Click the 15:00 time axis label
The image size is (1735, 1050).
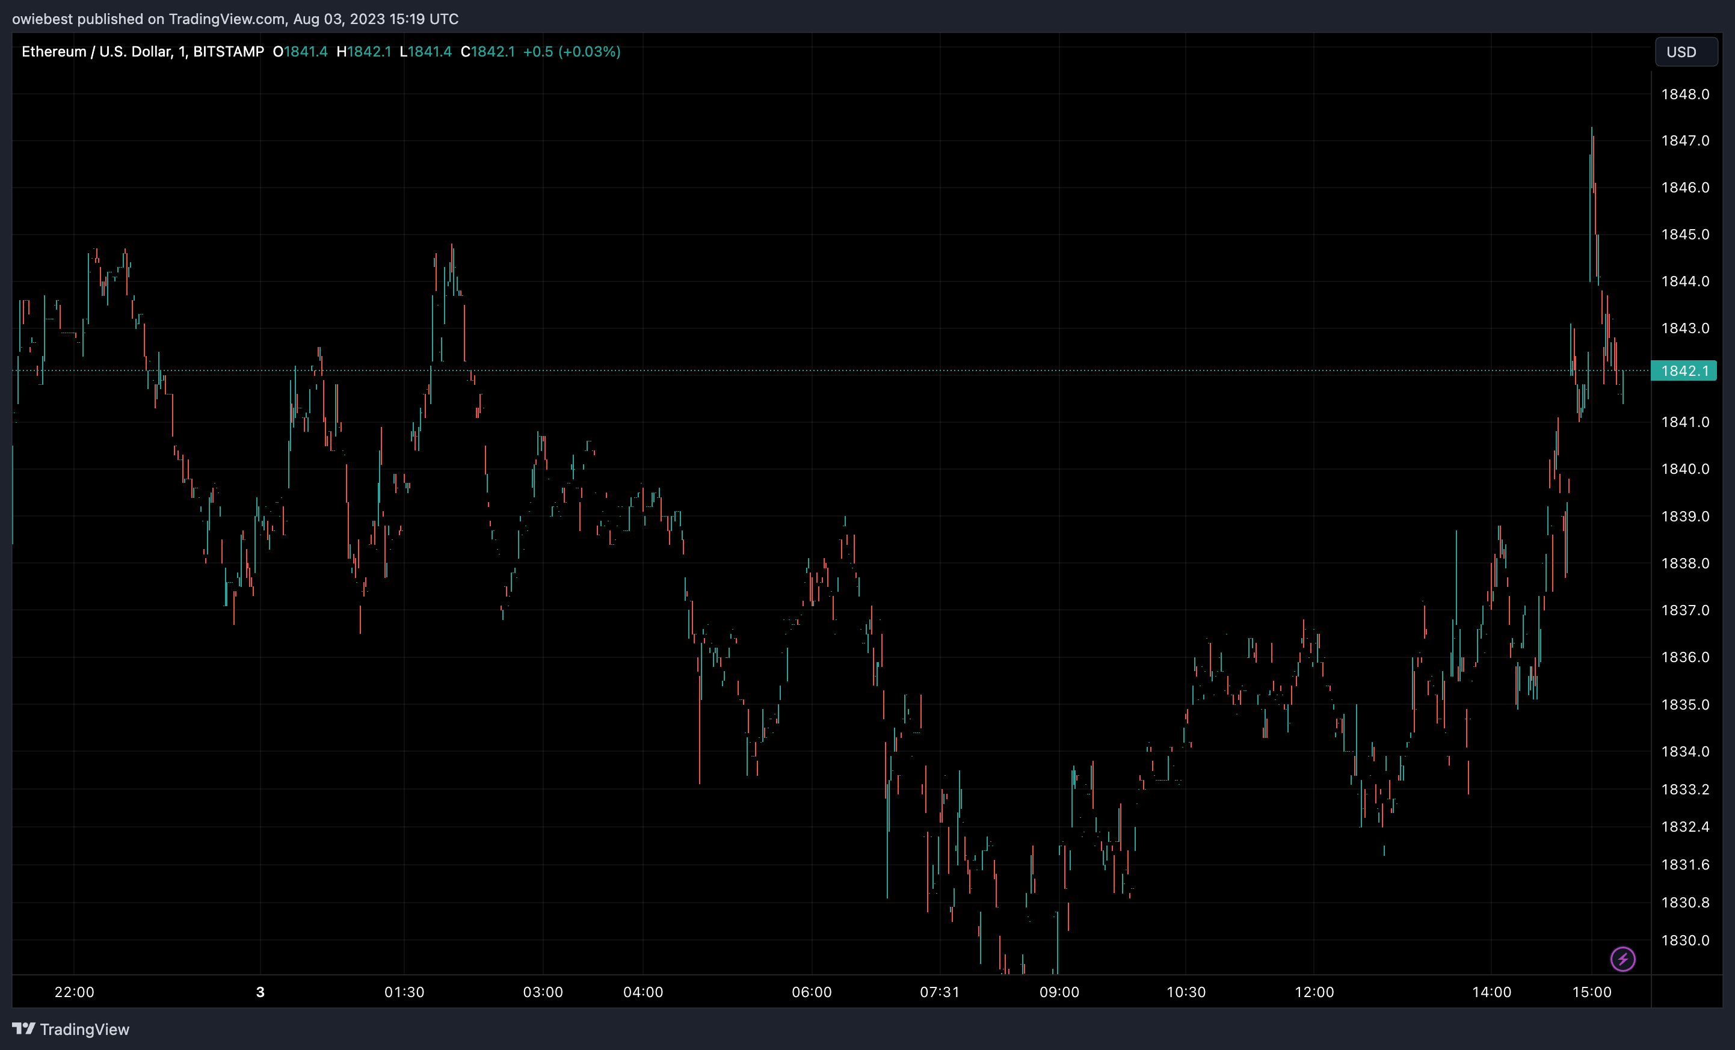pos(1591,992)
